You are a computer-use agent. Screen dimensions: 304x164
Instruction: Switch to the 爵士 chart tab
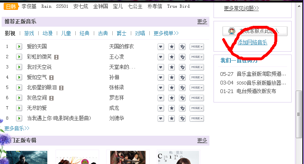coord(122,33)
